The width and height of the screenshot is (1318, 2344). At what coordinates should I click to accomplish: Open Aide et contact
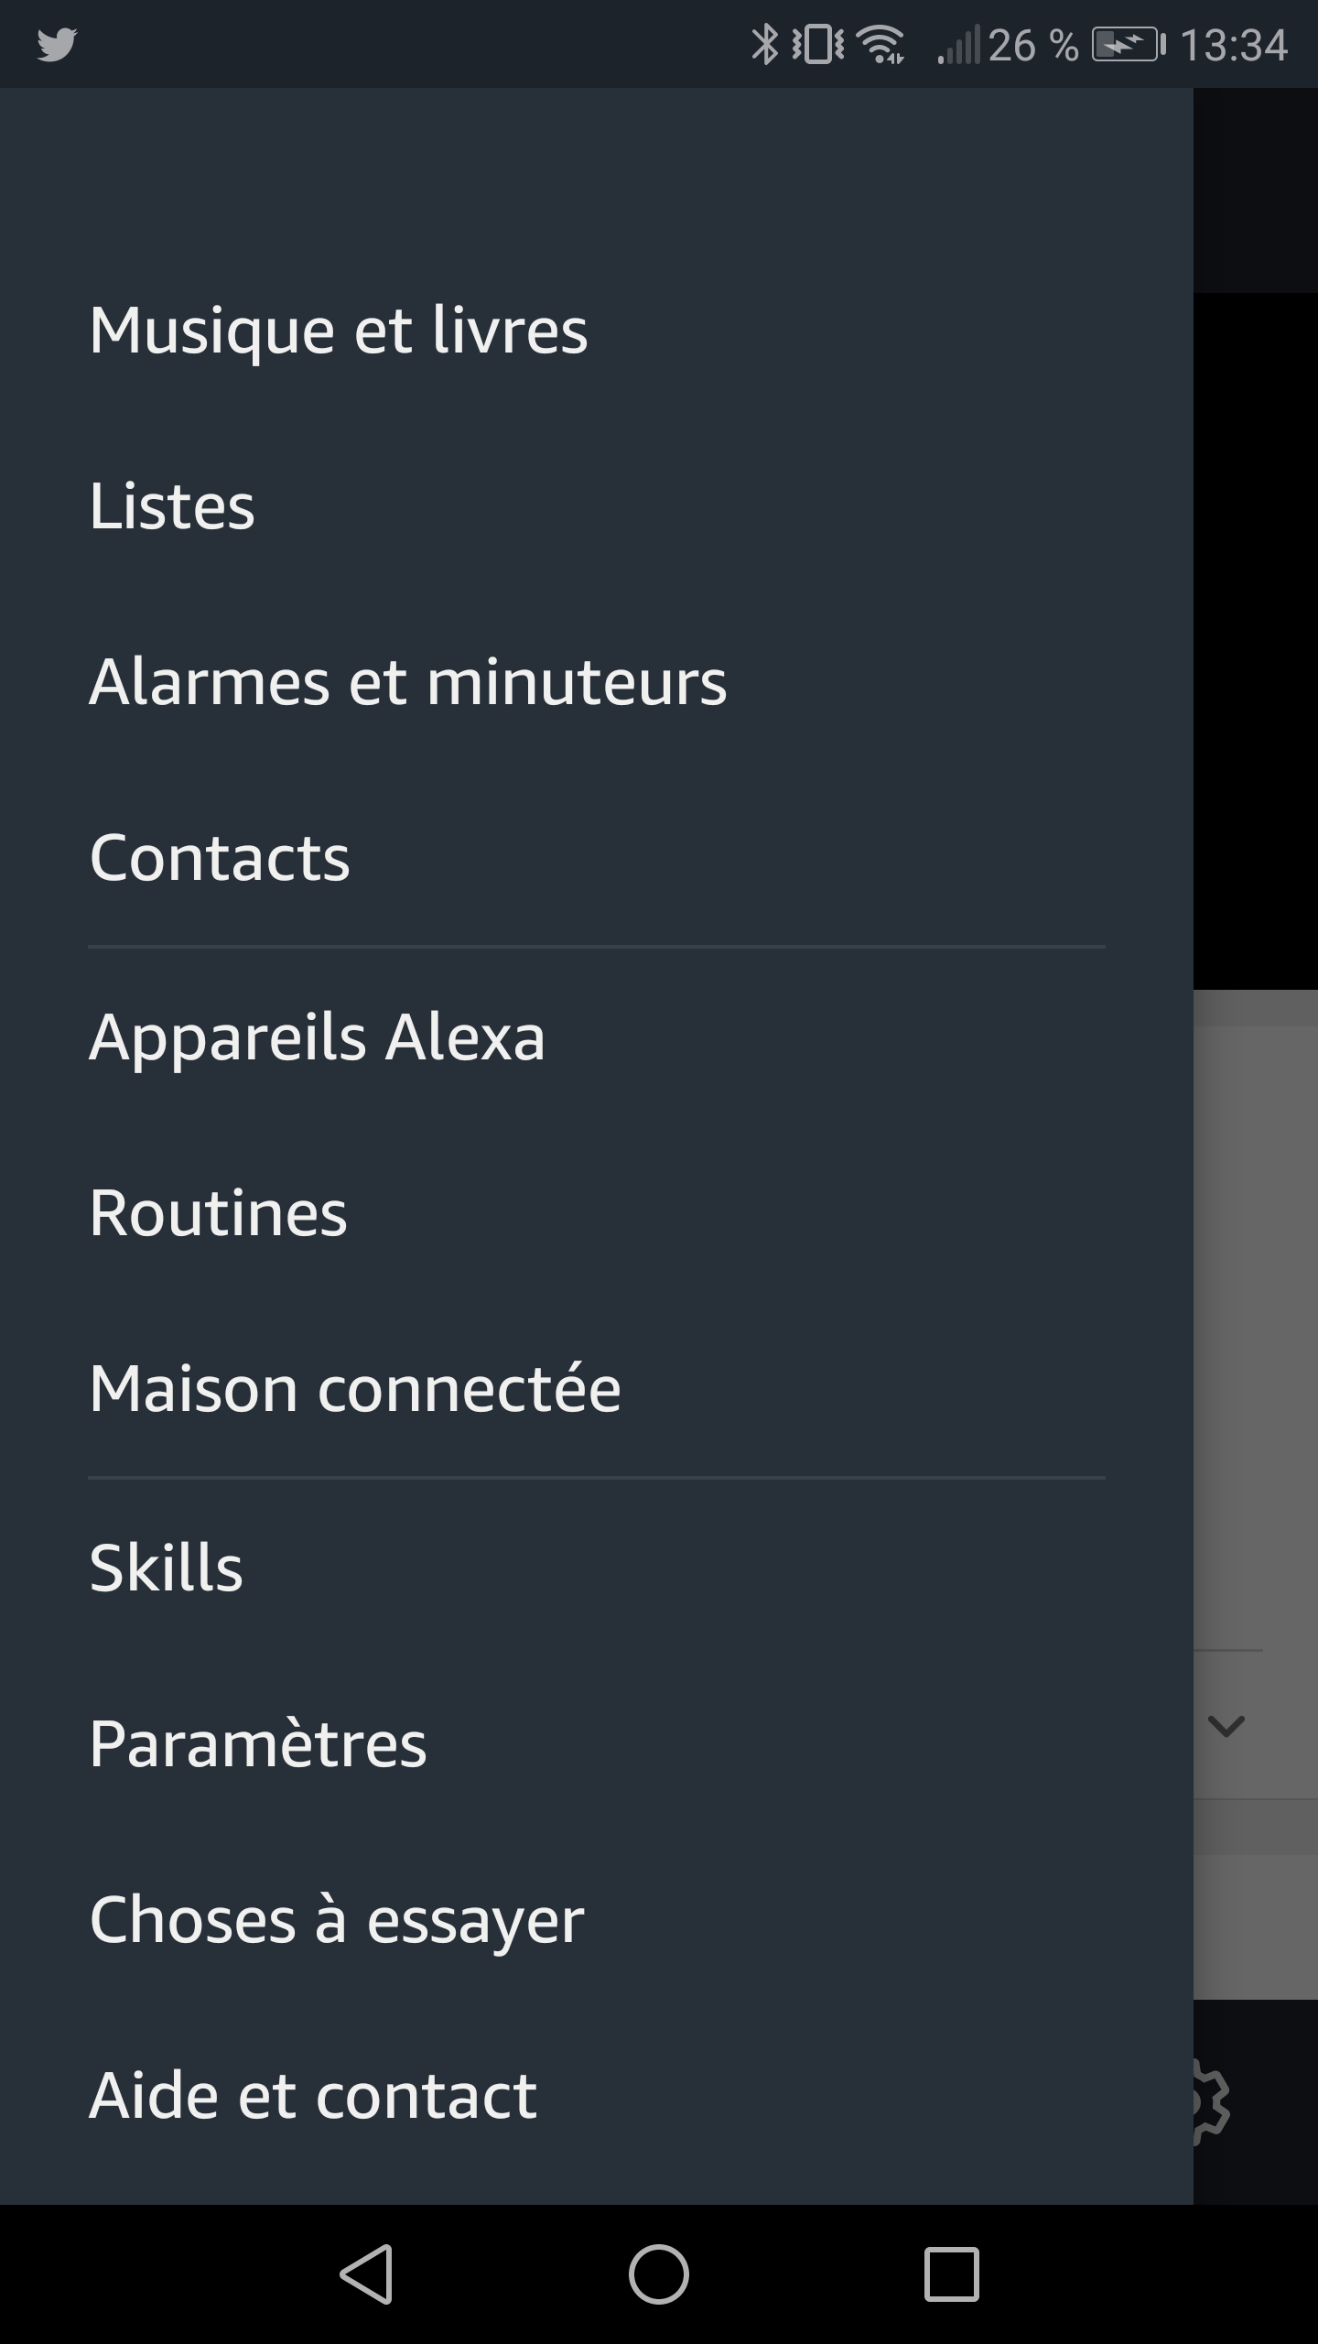click(x=313, y=2096)
